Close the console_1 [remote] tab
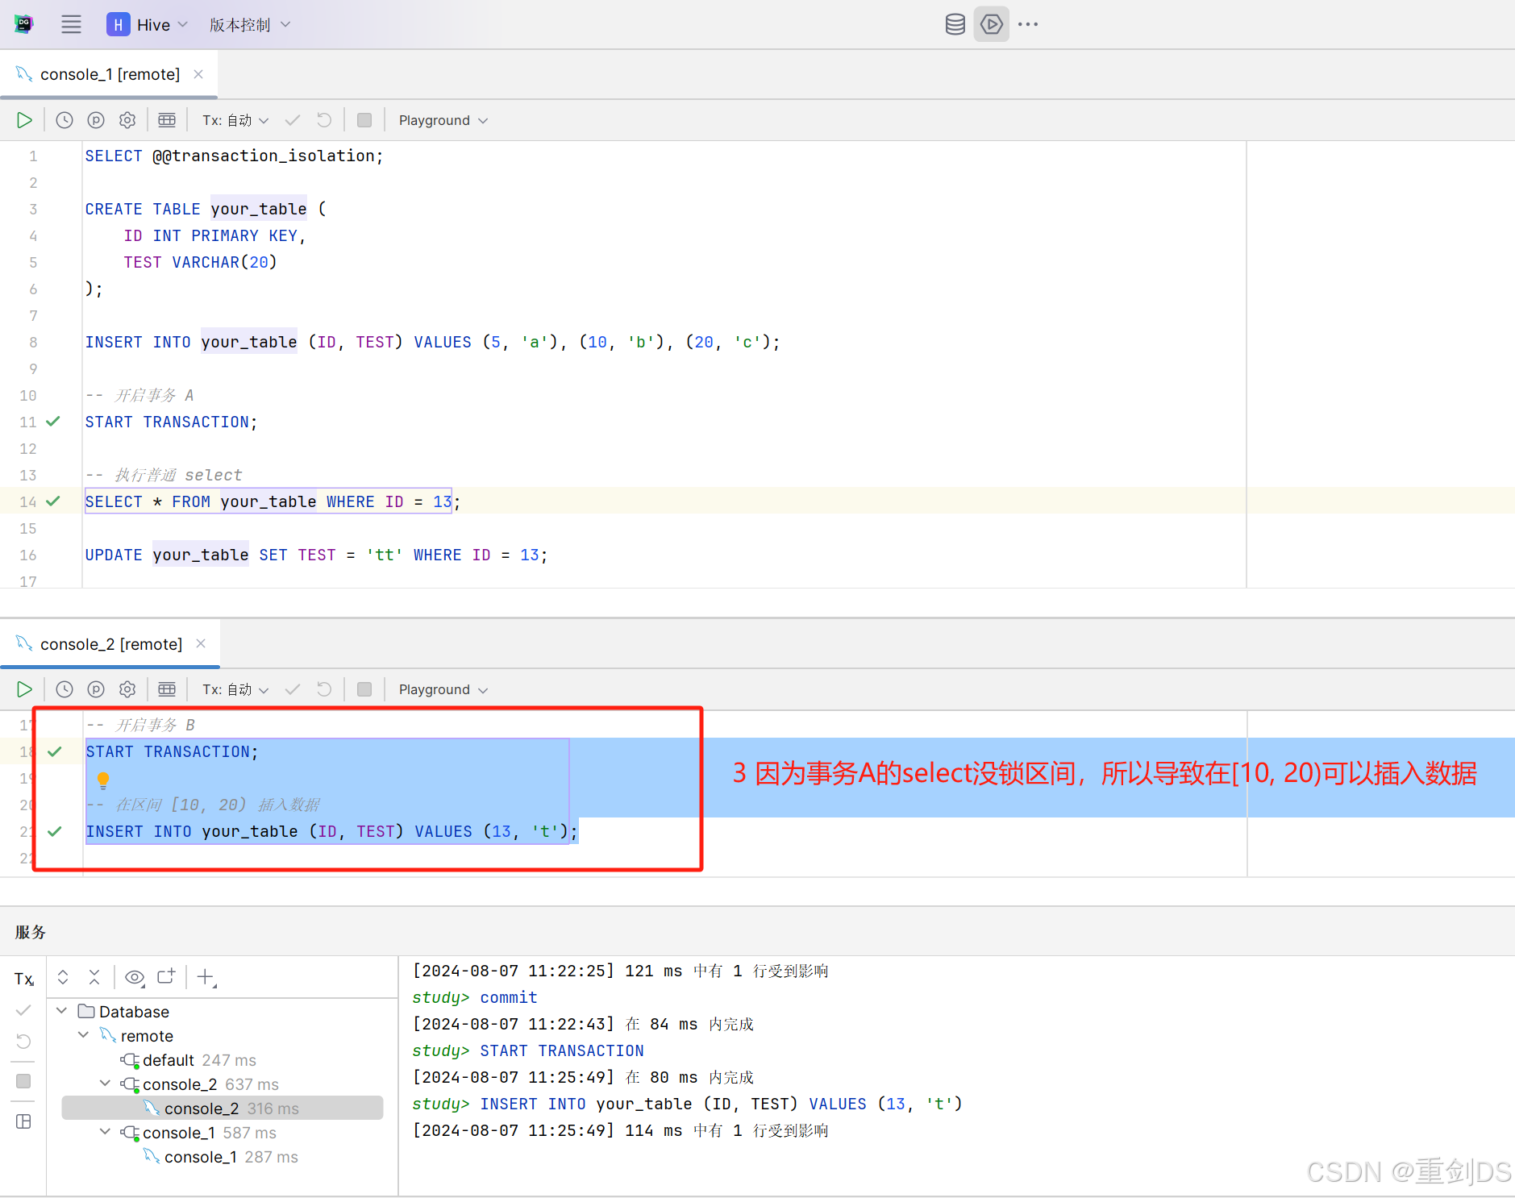This screenshot has width=1515, height=1198. 198,74
